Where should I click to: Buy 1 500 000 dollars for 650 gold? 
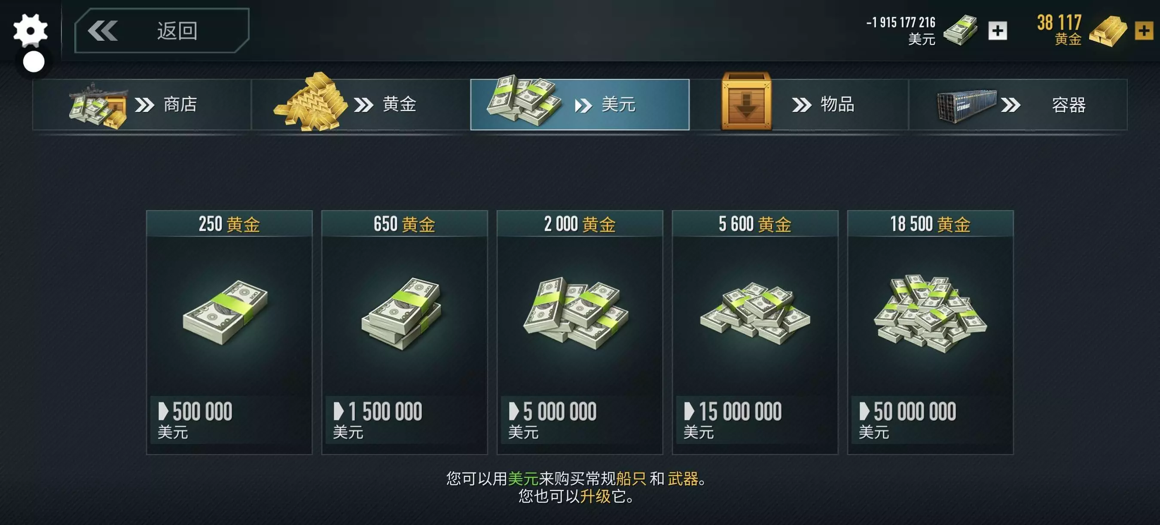(x=404, y=332)
